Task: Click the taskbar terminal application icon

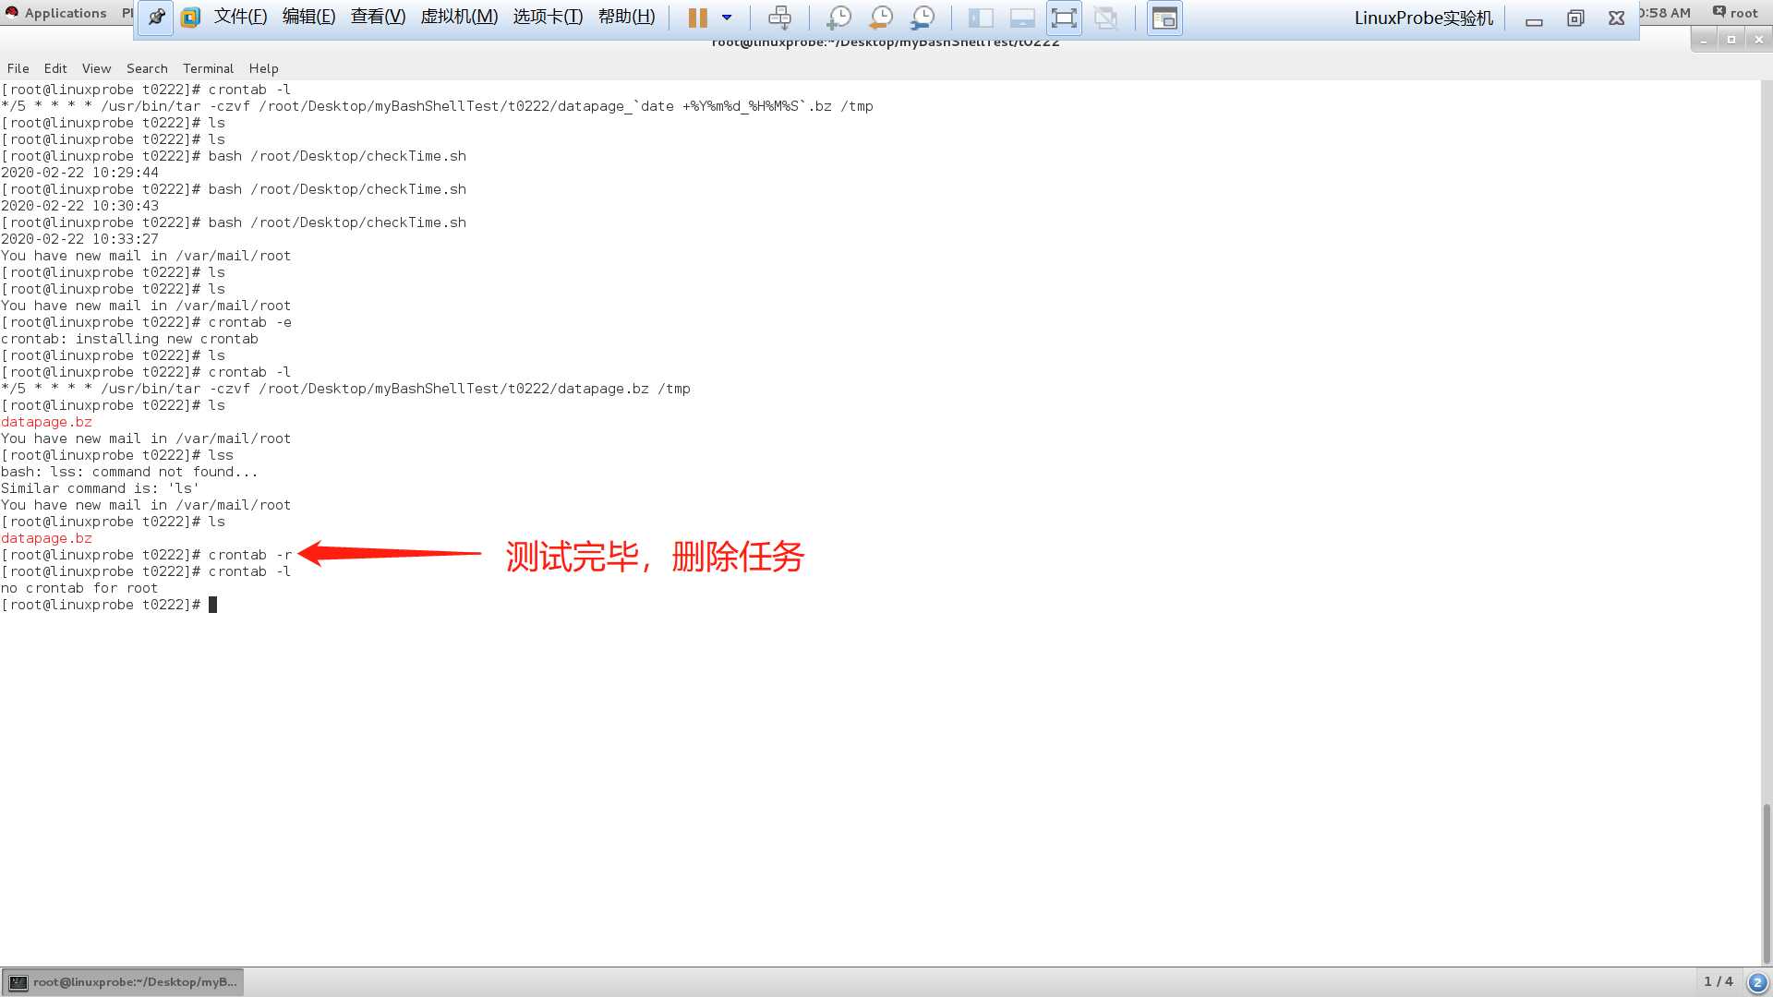Action: 17,982
